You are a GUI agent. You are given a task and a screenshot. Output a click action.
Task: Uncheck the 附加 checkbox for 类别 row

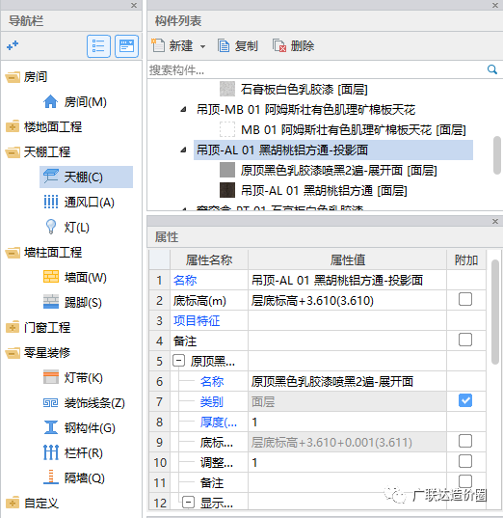pyautogui.click(x=465, y=400)
